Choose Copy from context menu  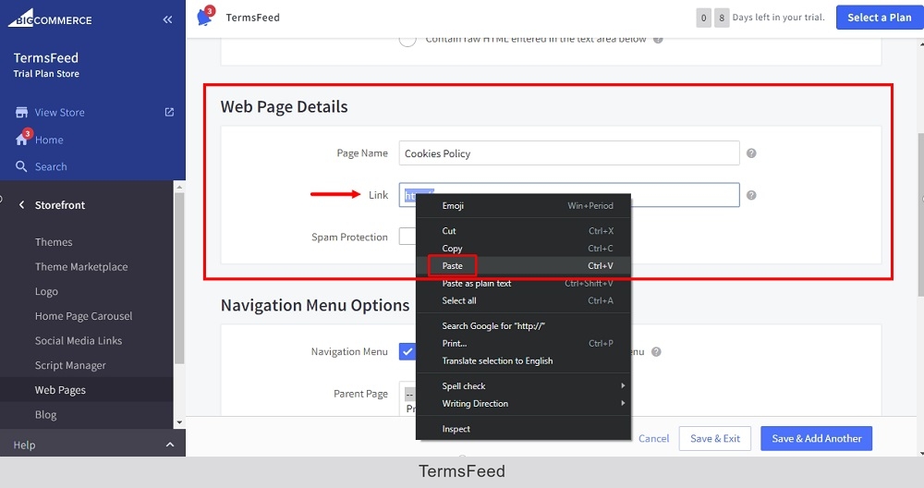[523, 248]
